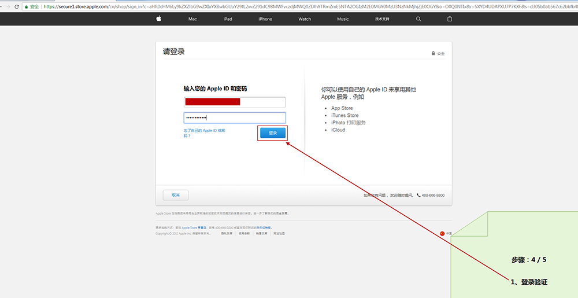Click the lock icon beside 安全 label
Screen dimensions: 578x298
pyautogui.click(x=433, y=53)
